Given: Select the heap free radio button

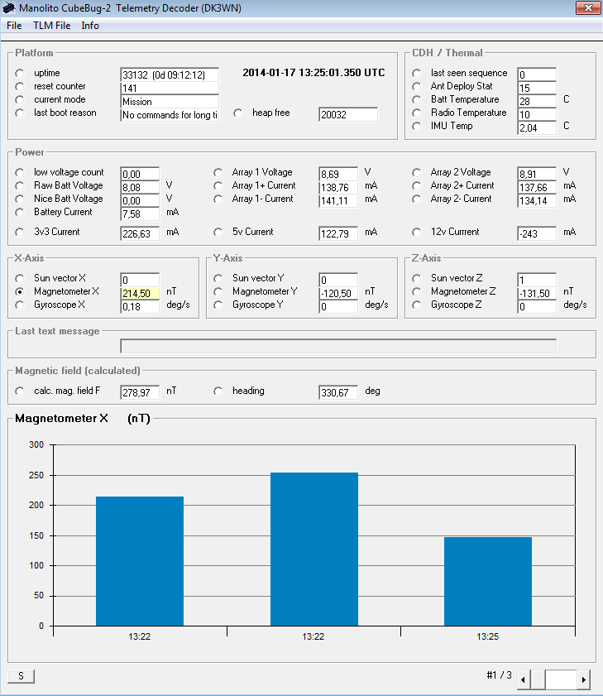Looking at the screenshot, I should 238,113.
